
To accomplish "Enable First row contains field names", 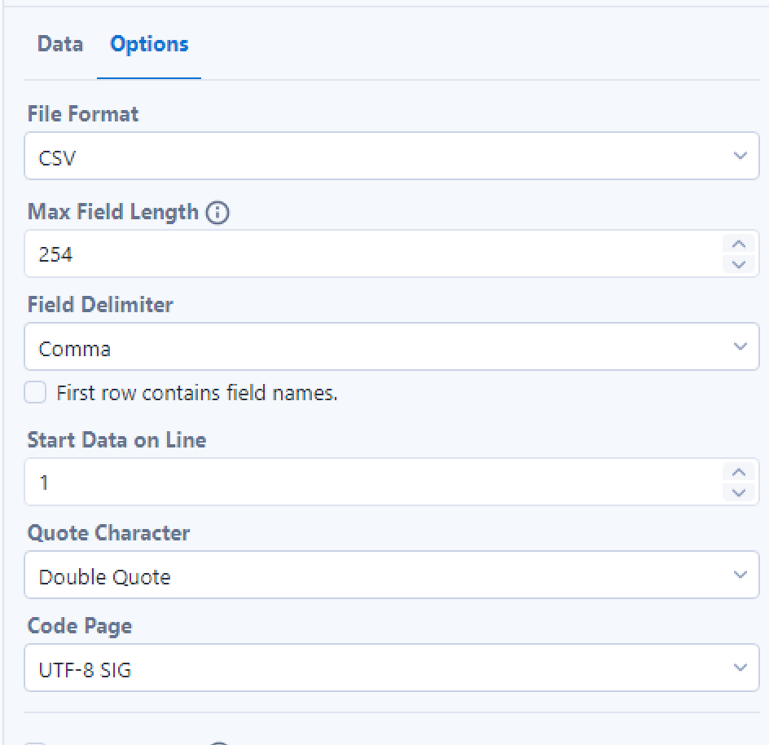I will 36,393.
